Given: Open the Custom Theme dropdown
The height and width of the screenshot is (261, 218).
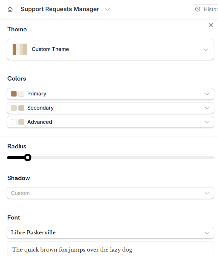Looking at the screenshot, I should tap(110, 49).
